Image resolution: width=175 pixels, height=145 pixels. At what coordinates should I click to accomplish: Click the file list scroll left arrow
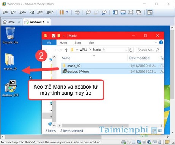[59, 126]
